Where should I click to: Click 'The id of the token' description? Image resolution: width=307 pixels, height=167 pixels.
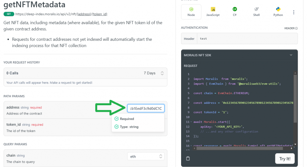(x=21, y=131)
